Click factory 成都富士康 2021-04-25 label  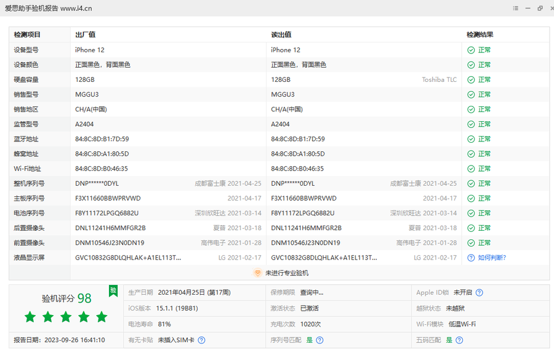pos(228,184)
